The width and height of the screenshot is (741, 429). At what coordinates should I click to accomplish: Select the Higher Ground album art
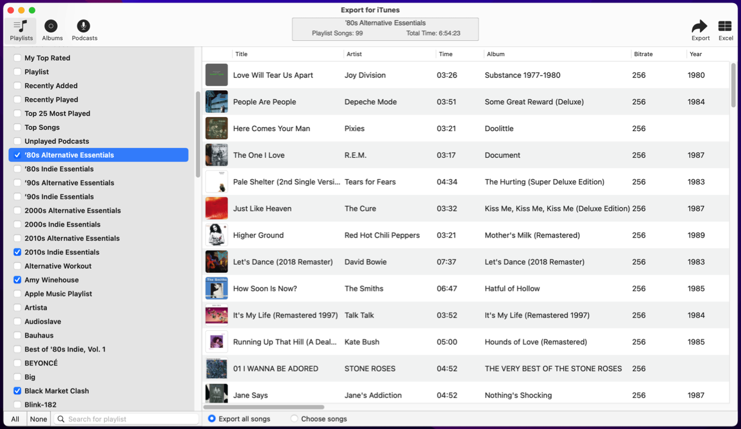[x=216, y=235]
